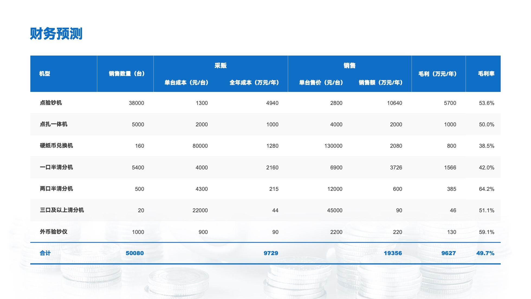Click the 46 gross profit cell

click(453, 210)
